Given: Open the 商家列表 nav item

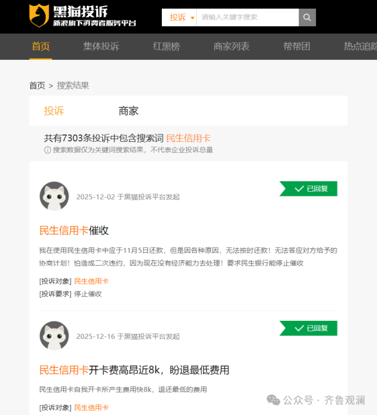Looking at the screenshot, I should (x=231, y=46).
